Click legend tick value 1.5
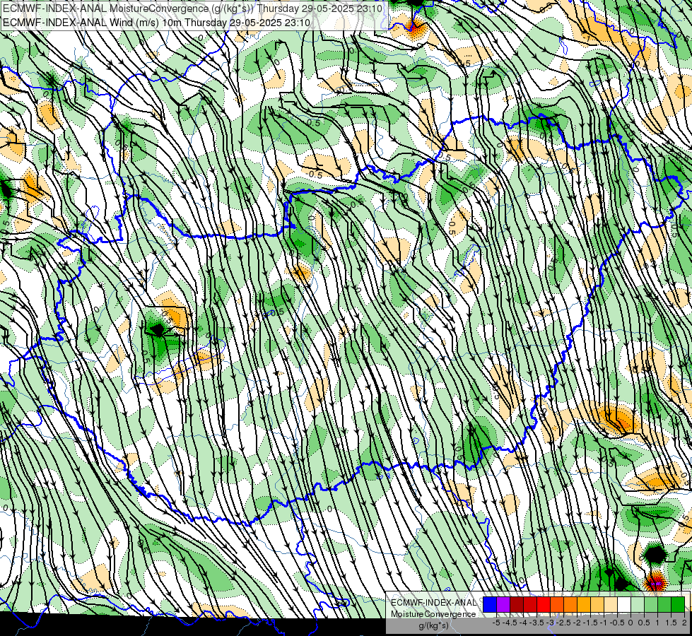The image size is (692, 636). (x=671, y=623)
